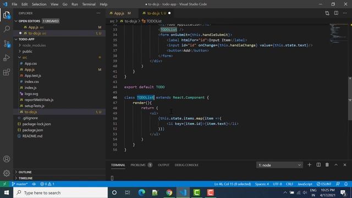The width and height of the screenshot is (352, 198).
Task: Open the Source Control view
Action: (7, 43)
